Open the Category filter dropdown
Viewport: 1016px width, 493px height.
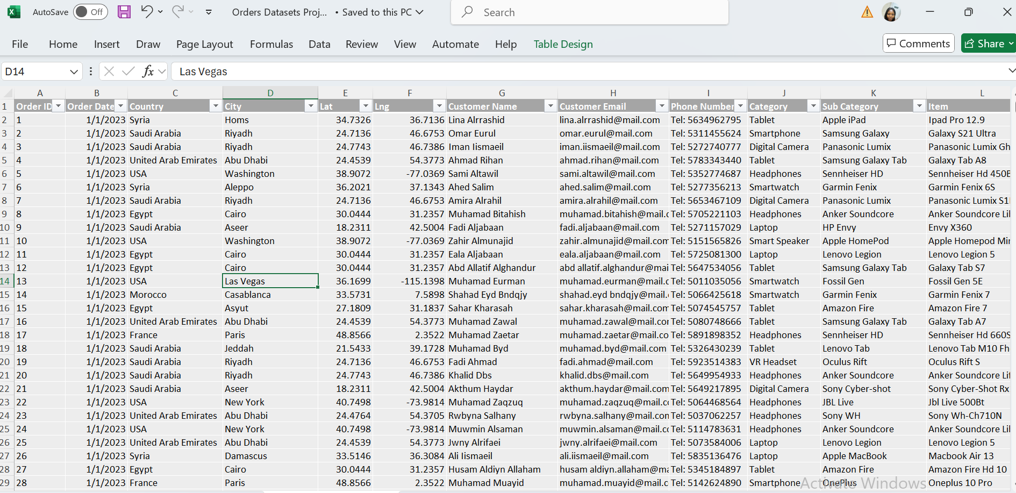(813, 106)
